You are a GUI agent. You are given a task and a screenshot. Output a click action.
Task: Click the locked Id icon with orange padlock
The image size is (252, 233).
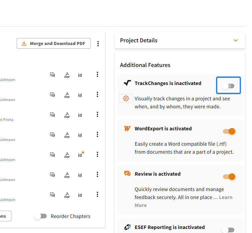(x=81, y=154)
